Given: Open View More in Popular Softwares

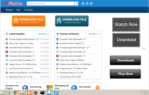Looking at the screenshot, I should (93, 34).
